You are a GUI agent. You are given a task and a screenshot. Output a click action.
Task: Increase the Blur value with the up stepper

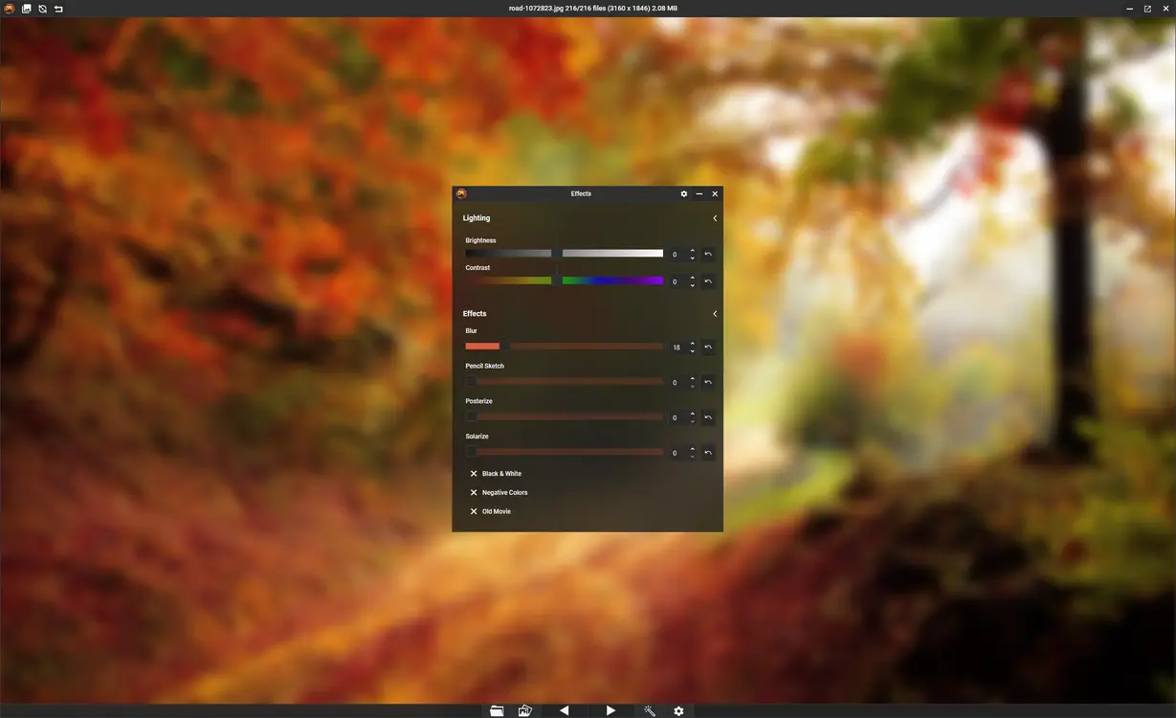click(692, 343)
